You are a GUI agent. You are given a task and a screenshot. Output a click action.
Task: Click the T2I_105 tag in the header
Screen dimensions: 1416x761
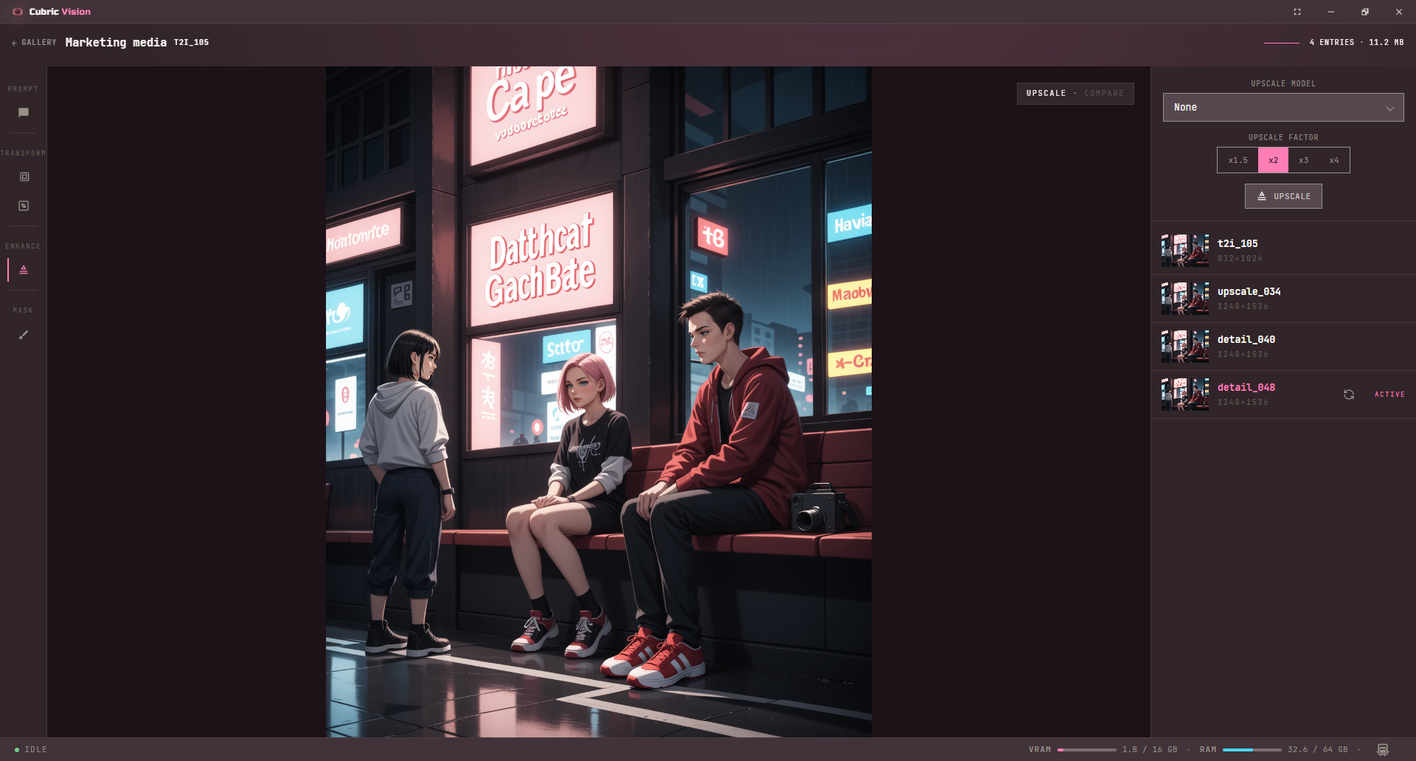click(x=191, y=43)
